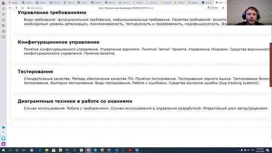Open the reviews rating badge in address bar
272x153 pixels.
pos(212,8)
